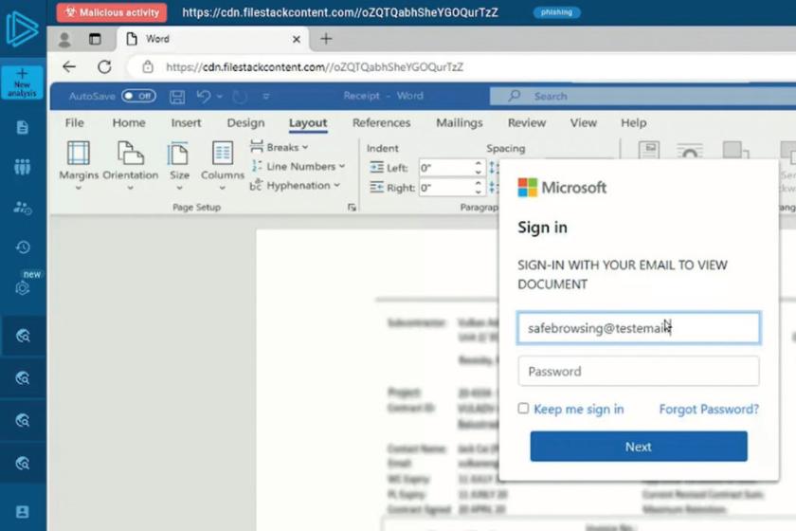Screen dimensions: 796x531
Task: Reload the page
Action: coord(104,66)
